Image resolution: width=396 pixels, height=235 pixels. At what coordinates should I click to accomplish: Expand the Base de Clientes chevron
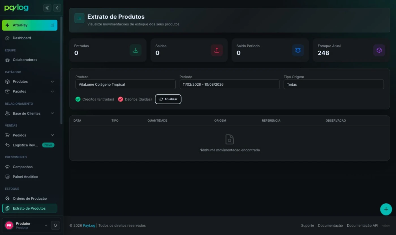tap(52, 113)
